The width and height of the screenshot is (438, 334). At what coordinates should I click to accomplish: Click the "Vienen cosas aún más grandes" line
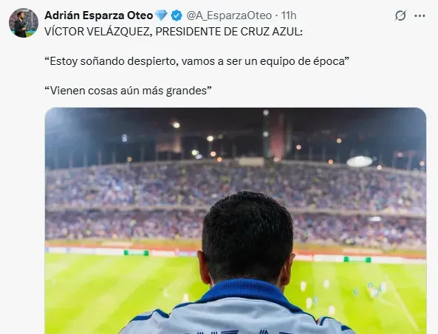click(x=129, y=91)
